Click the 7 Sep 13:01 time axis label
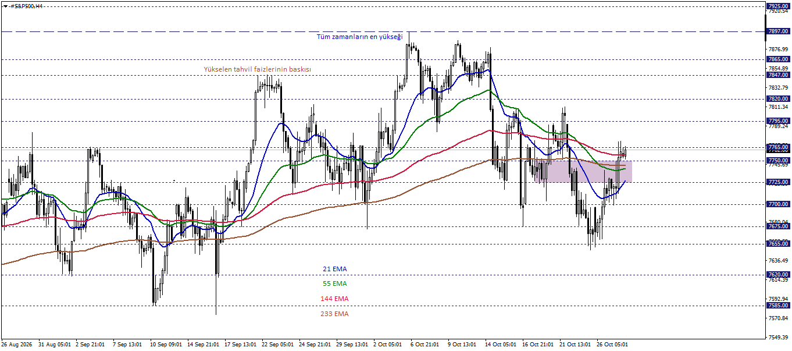 127,345
